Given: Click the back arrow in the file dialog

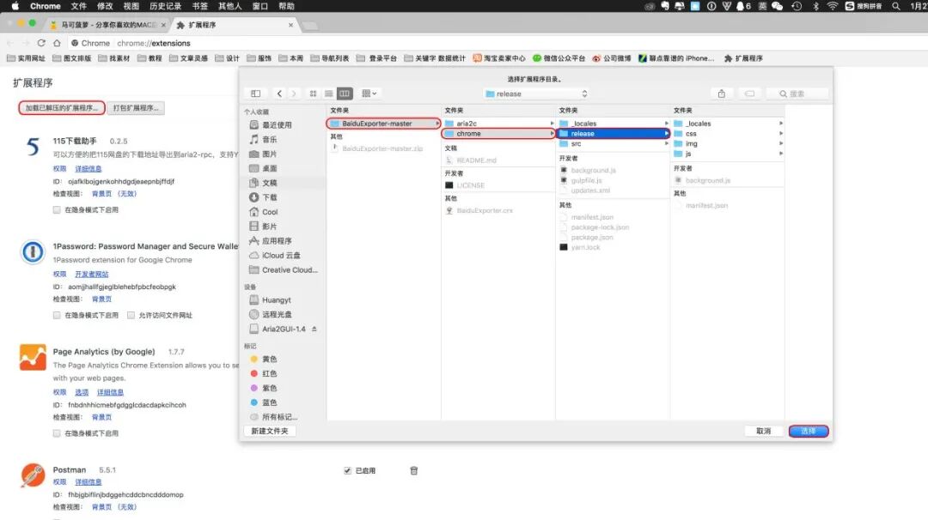Looking at the screenshot, I should tap(279, 94).
